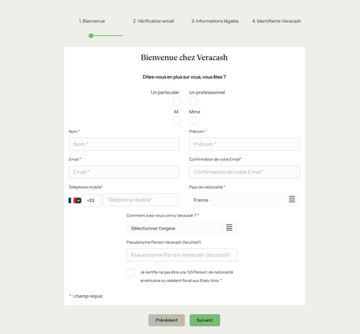
Task: Click the French flag country icon
Action: coord(71,200)
